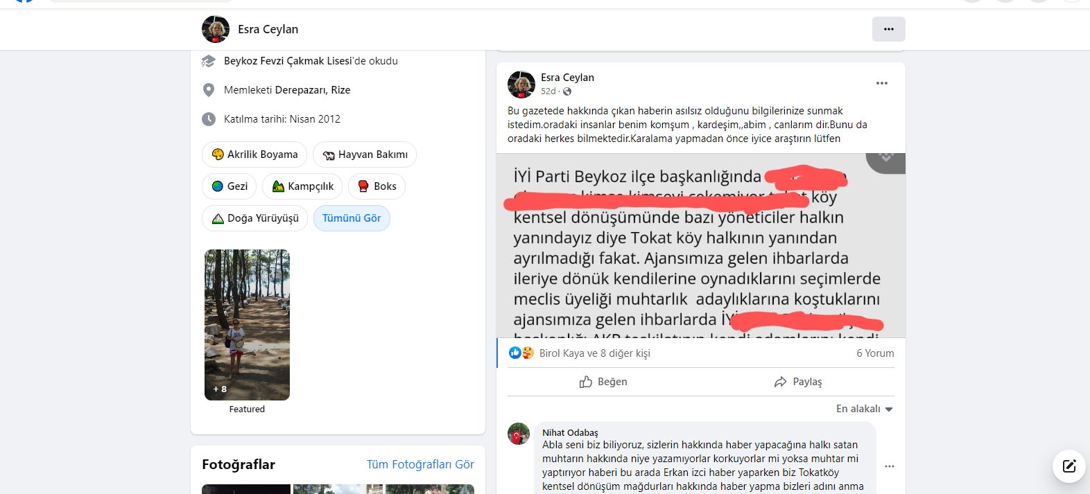Select the Akrilik Boyama hobby chip
1090x494 pixels.
(x=254, y=155)
